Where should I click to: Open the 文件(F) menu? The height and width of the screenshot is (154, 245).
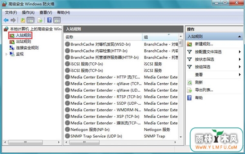11,13
